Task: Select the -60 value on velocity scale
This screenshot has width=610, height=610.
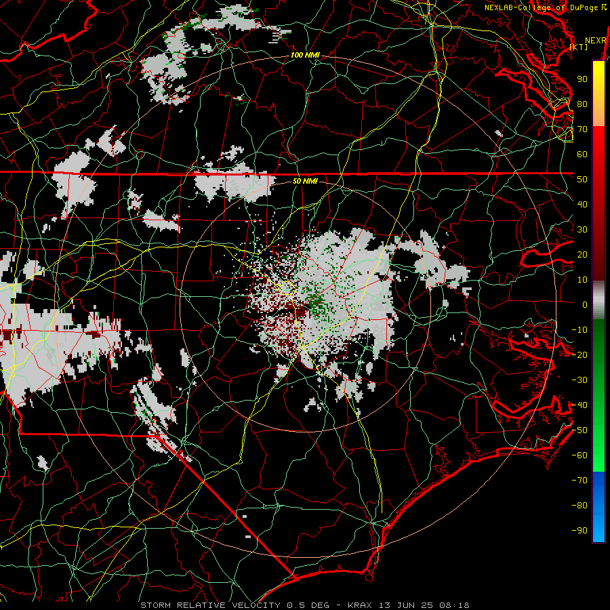Action: (579, 455)
